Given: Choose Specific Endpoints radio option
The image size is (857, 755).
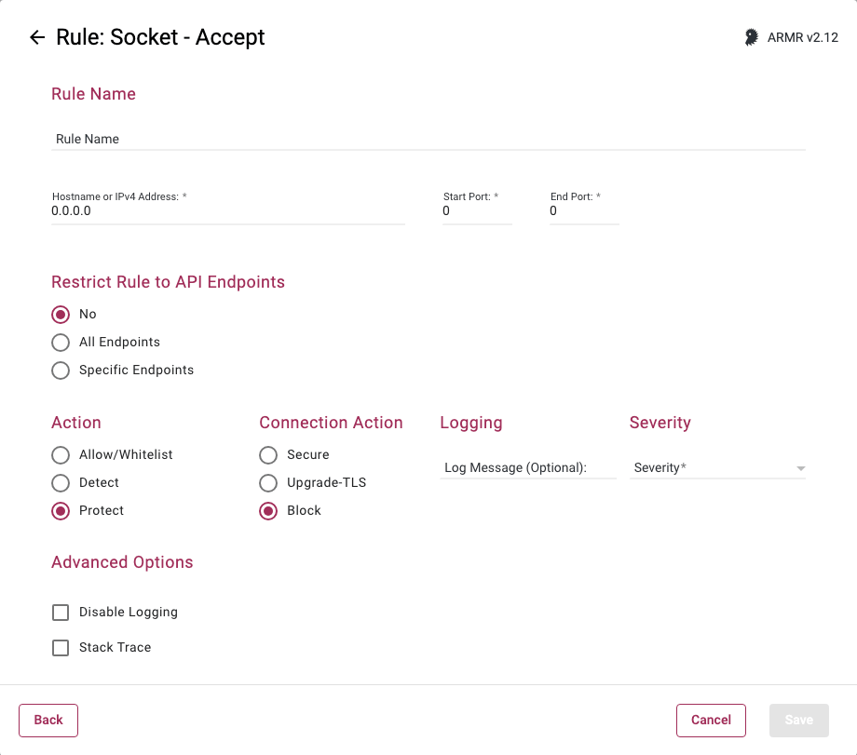Looking at the screenshot, I should [61, 371].
